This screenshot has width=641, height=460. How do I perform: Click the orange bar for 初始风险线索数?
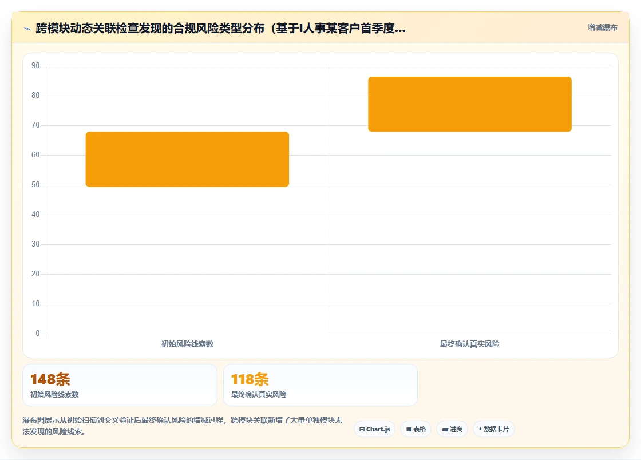pos(187,159)
